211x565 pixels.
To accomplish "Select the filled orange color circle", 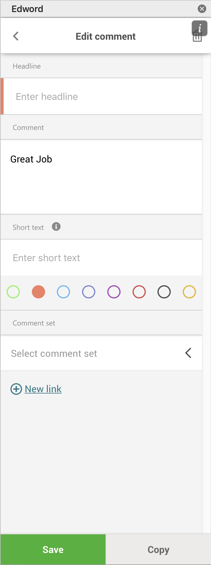I will (38, 292).
